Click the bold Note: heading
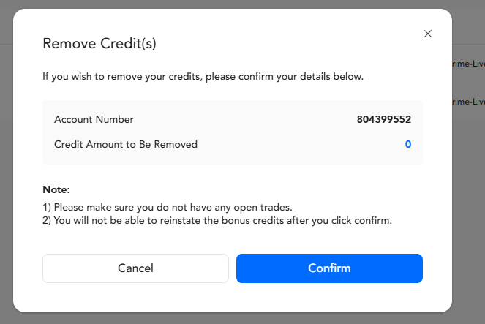 pos(56,189)
